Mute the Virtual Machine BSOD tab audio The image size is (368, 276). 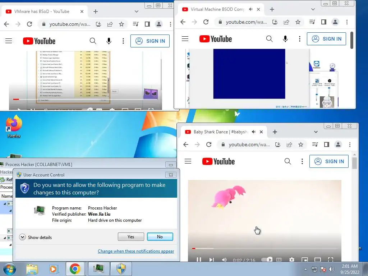pos(250,9)
